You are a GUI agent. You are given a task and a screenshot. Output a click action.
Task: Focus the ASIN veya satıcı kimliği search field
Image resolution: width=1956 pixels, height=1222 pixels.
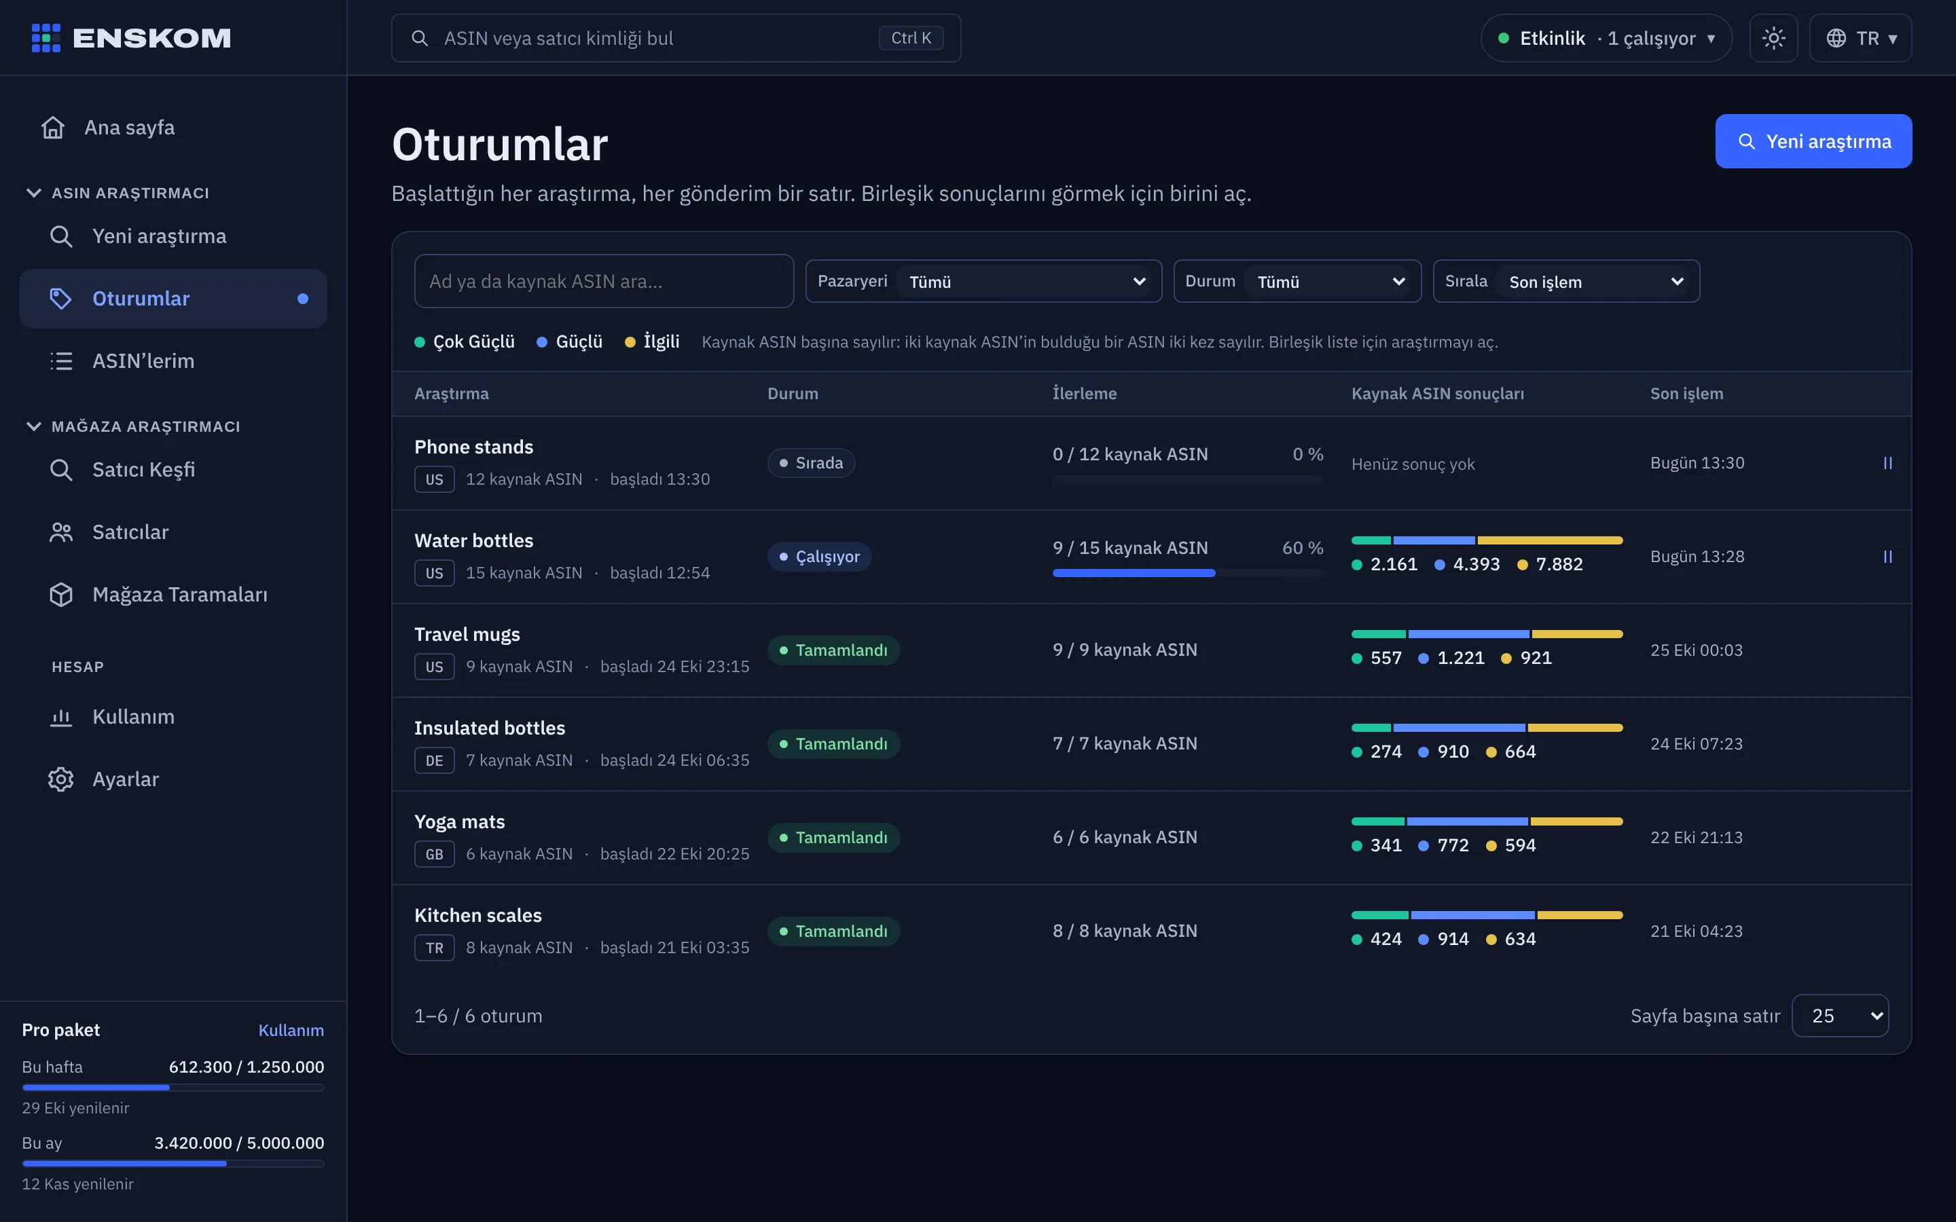676,38
